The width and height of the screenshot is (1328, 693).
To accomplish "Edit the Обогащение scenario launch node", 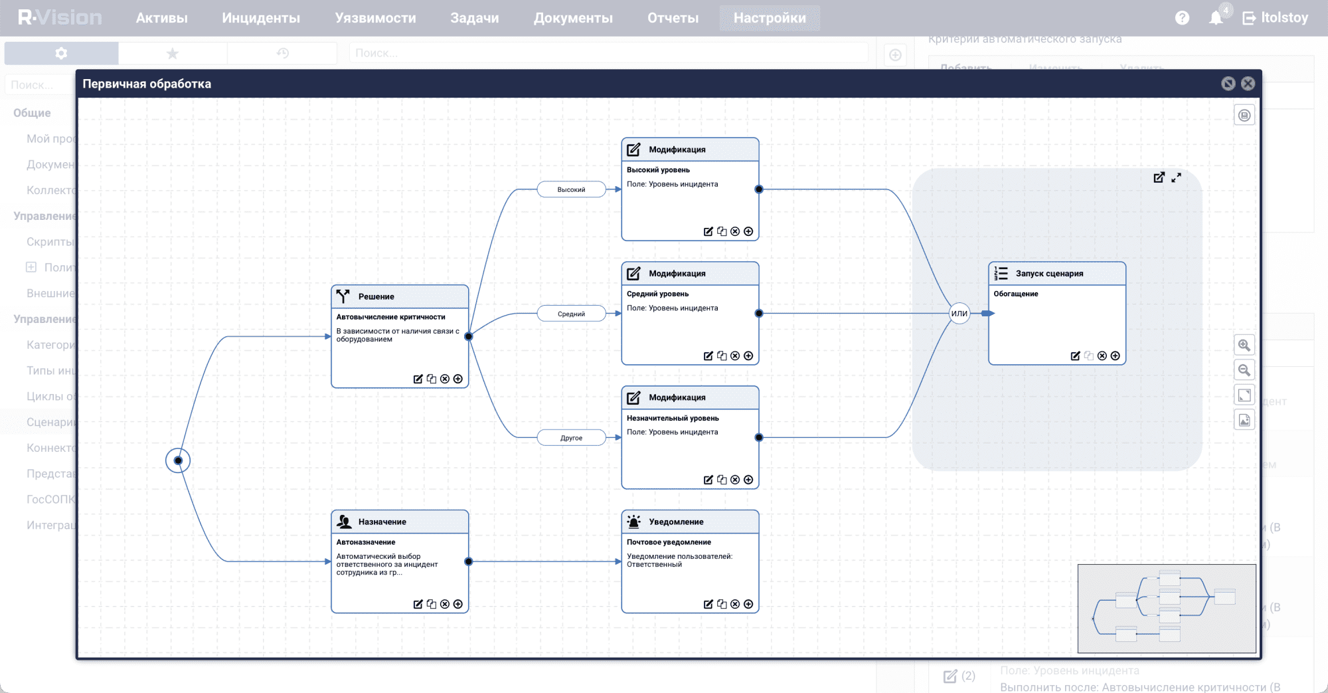I will 1075,355.
